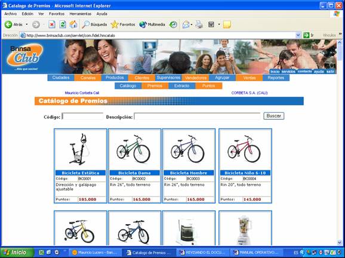Select the Extracto sub-tab
This screenshot has width=345, height=258.
coord(181,86)
